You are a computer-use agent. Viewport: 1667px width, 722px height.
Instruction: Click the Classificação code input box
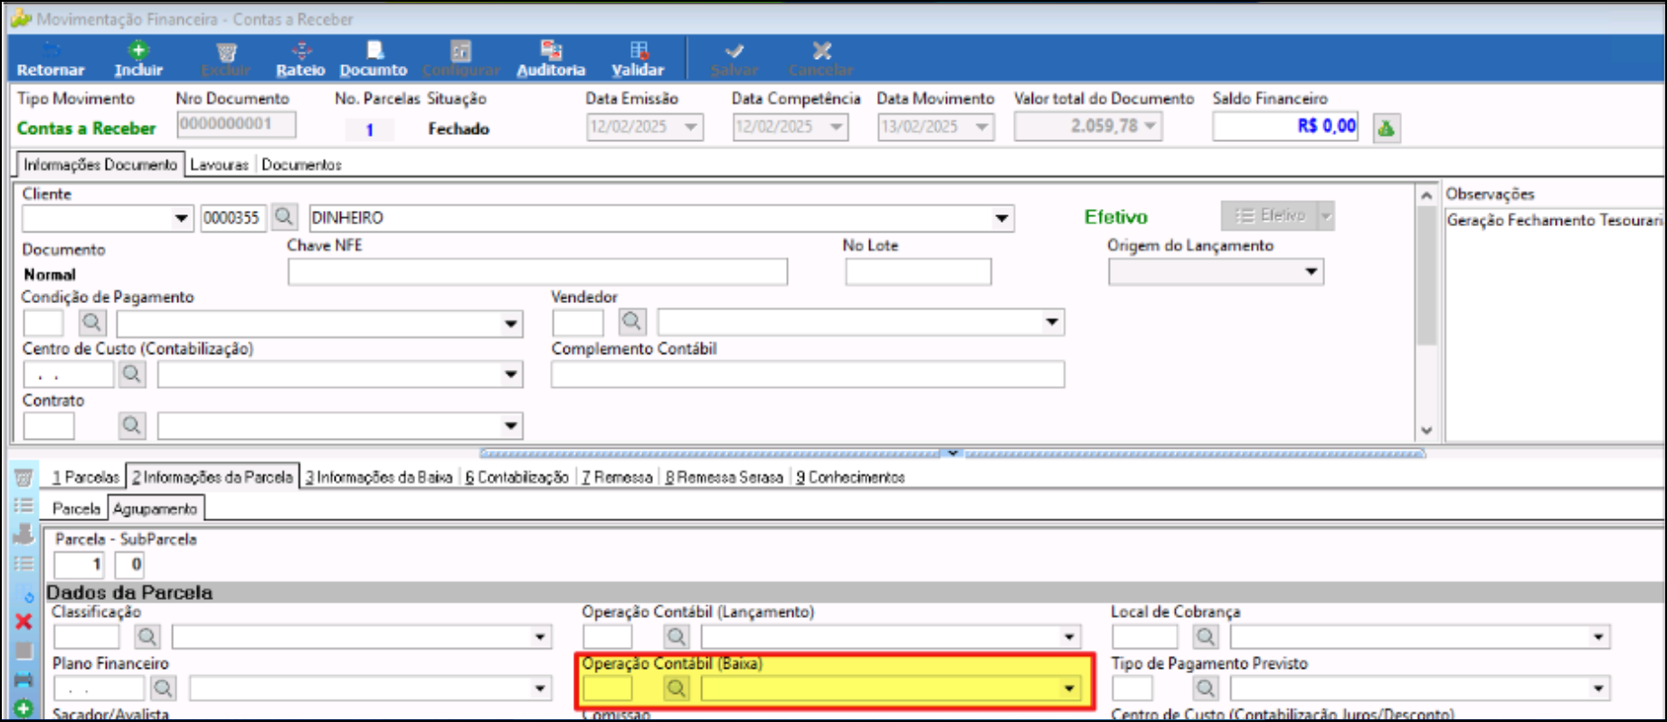86,637
